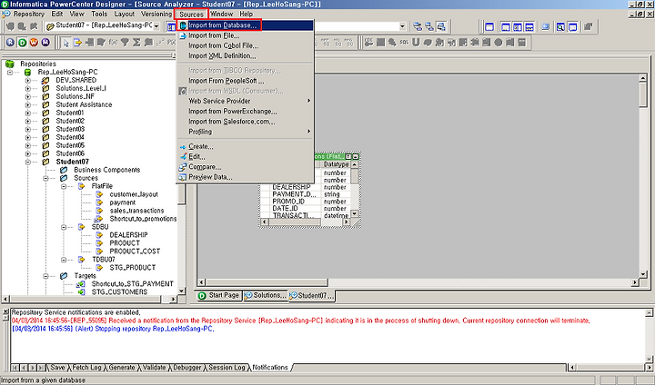Launch Workflow Monitor with the purple M icon

point(45,42)
